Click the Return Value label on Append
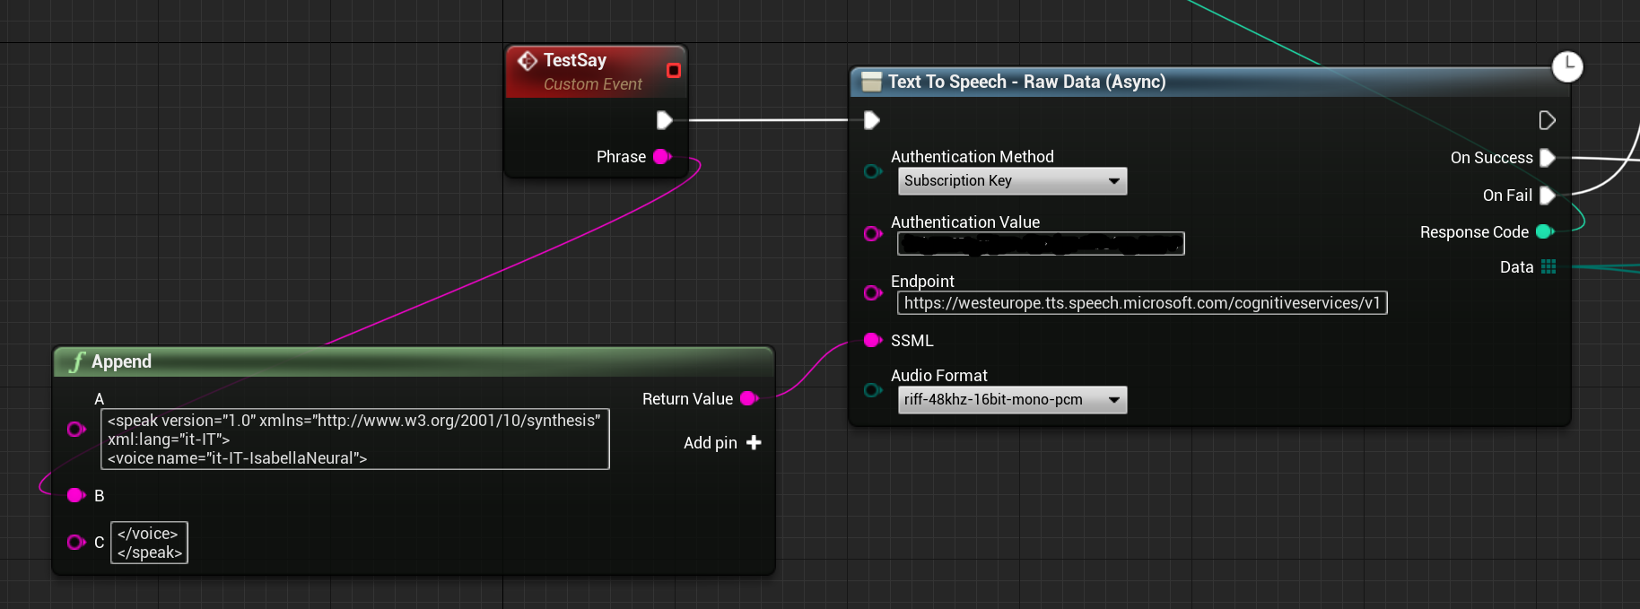1640x609 pixels. pyautogui.click(x=687, y=399)
